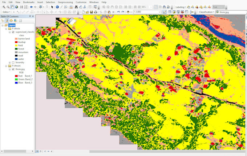Viewport: 247px width, 156px height.
Task: Enable the boundry layer checkbox
Action: [13, 62]
